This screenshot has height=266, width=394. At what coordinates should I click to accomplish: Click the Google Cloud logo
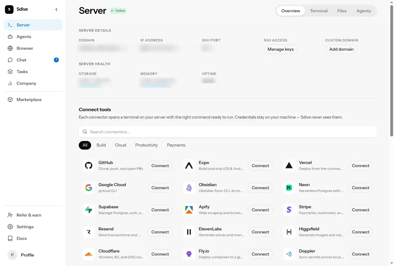point(89,188)
